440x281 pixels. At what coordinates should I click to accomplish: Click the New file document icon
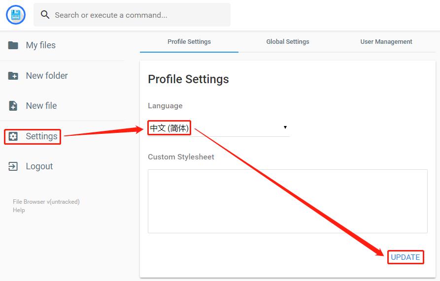tap(13, 106)
